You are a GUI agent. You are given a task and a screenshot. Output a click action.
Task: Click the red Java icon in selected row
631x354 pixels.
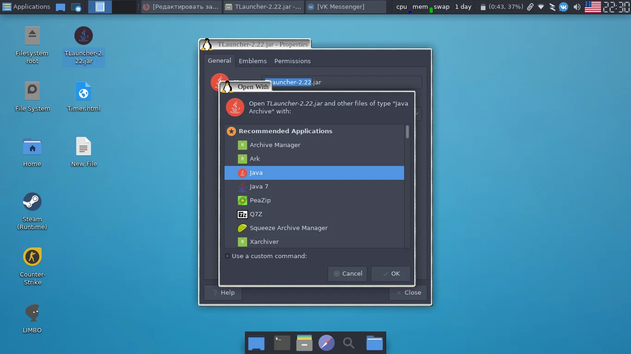click(x=243, y=172)
